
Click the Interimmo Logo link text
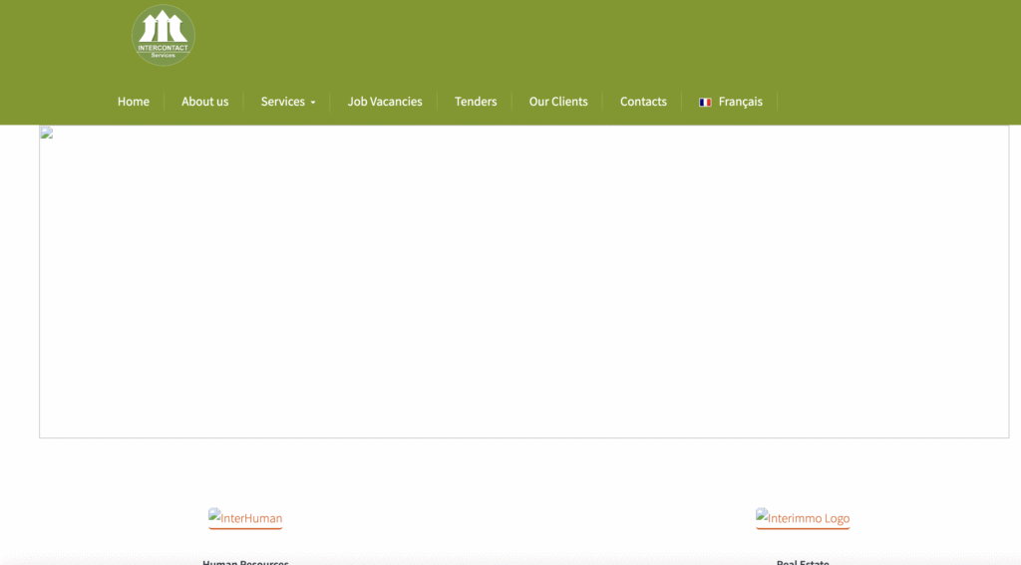[810, 519]
